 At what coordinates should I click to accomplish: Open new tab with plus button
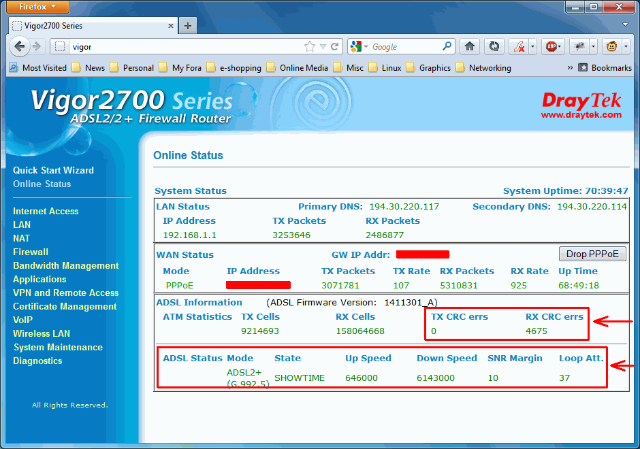[x=188, y=26]
